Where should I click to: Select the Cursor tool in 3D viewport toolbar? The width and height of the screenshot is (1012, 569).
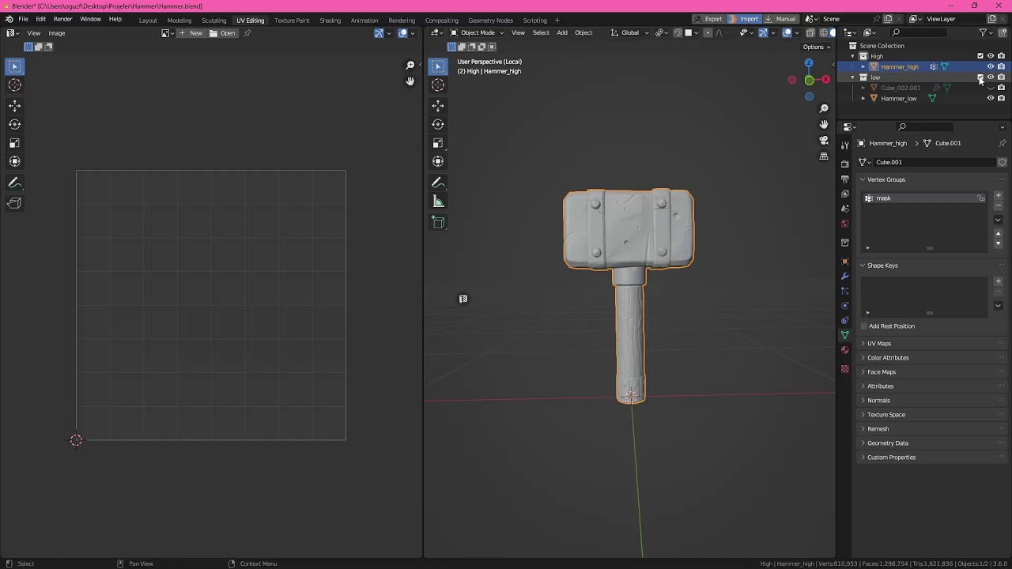(438, 85)
